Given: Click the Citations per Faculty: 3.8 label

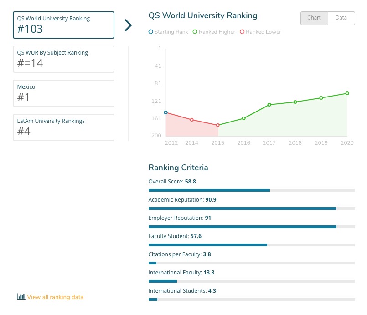Looking at the screenshot, I should [x=180, y=254].
